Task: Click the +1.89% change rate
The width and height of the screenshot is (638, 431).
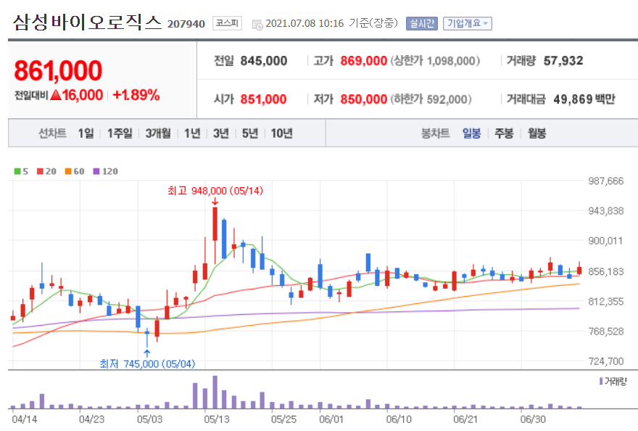Action: point(136,95)
